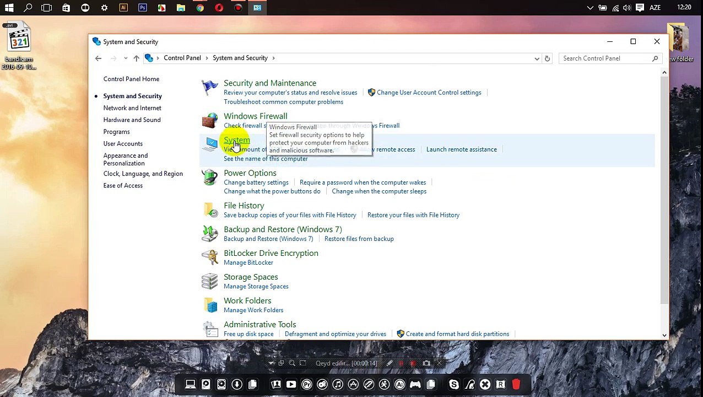This screenshot has height=397, width=703.
Task: Open the Action Center notifications icon
Action: (x=640, y=8)
